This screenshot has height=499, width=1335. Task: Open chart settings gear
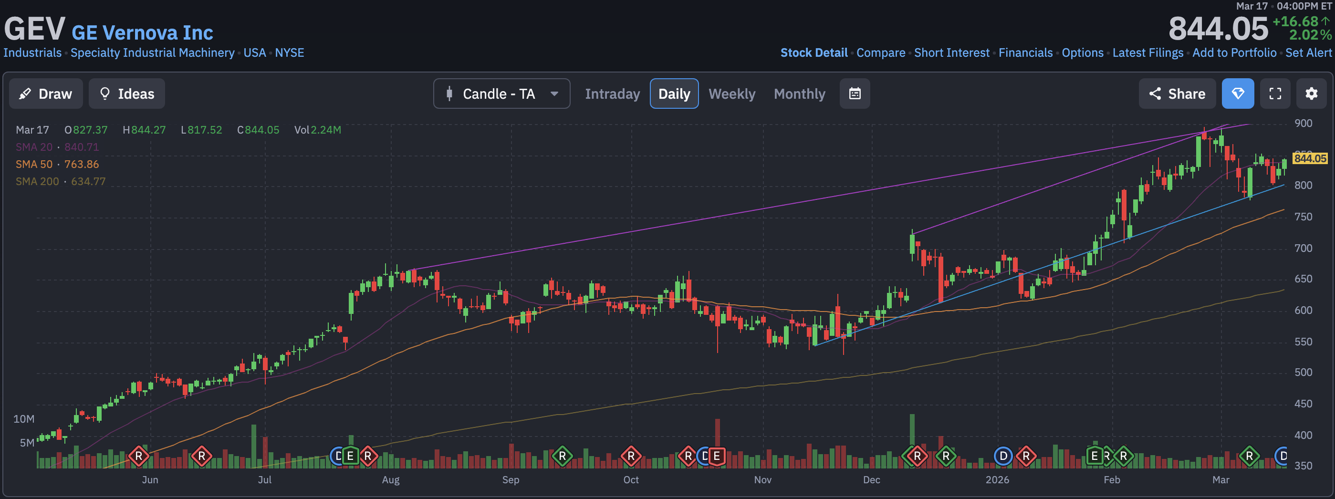click(x=1311, y=94)
